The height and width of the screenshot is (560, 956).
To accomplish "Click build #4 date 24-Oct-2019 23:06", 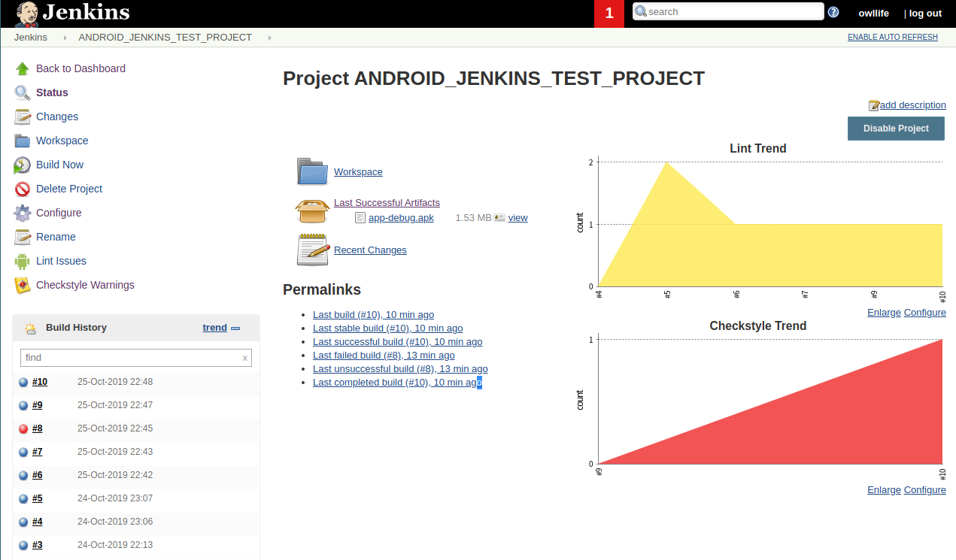I will coord(115,522).
